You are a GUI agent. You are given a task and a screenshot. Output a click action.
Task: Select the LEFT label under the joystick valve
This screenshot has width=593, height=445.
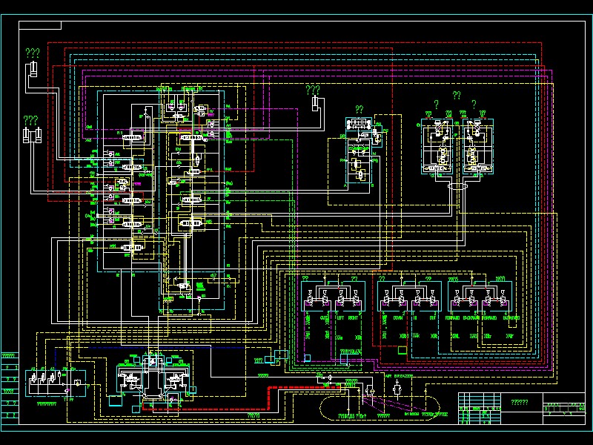340,318
